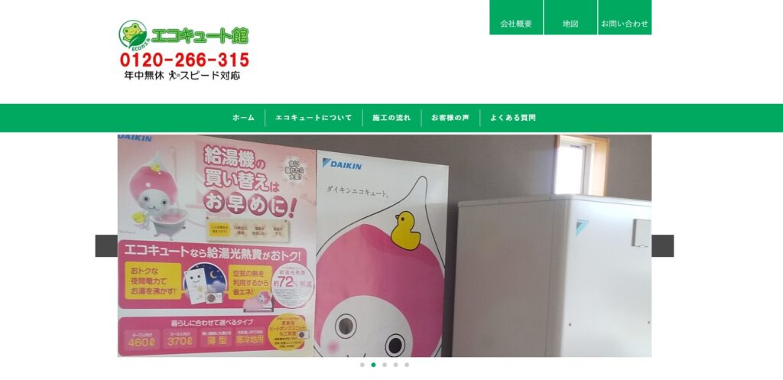
Task: Open お客様の声 menu item
Action: point(450,118)
